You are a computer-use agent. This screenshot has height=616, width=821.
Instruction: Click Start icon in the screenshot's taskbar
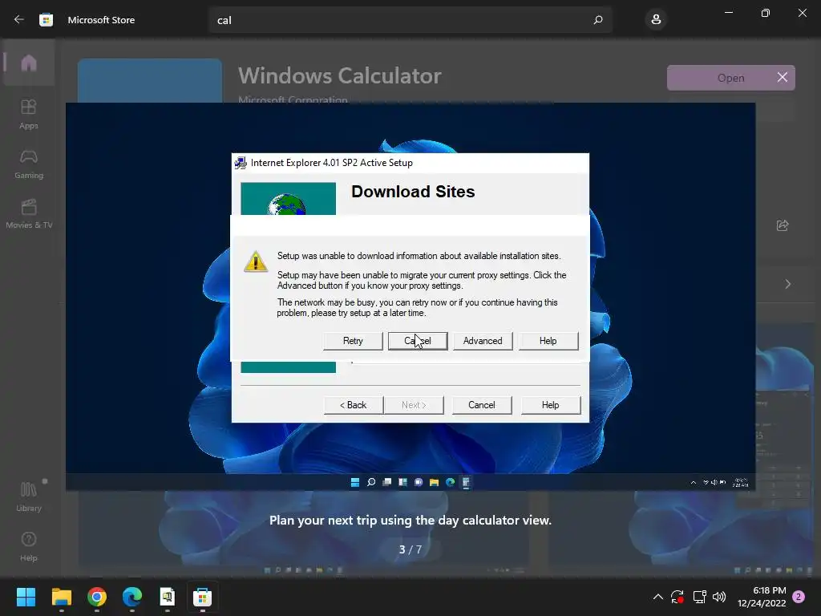pyautogui.click(x=355, y=482)
